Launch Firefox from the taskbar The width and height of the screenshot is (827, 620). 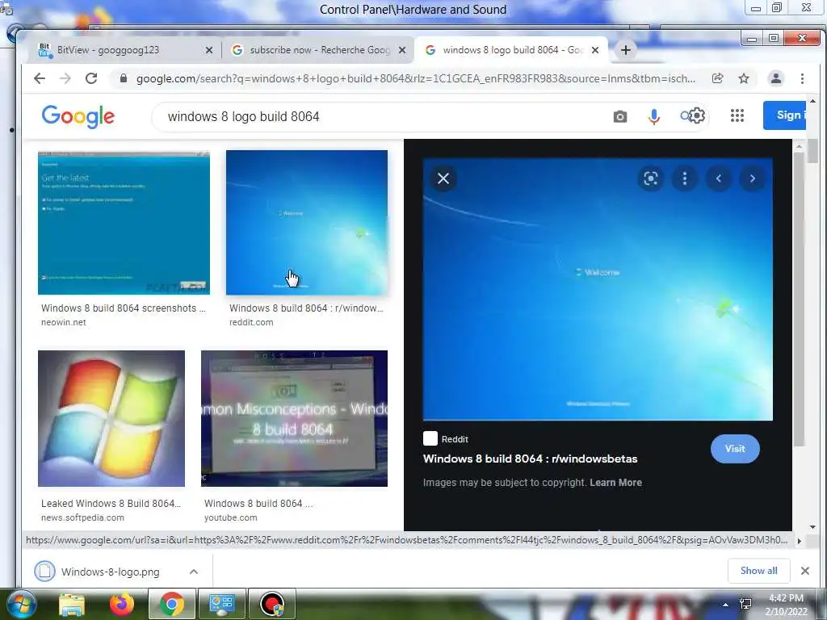pyautogui.click(x=122, y=604)
